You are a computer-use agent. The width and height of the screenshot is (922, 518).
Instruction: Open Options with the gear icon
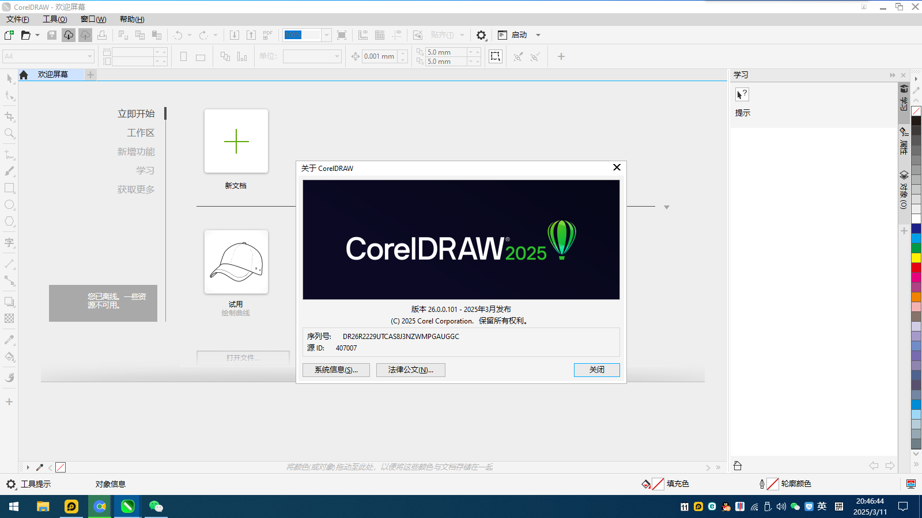[x=481, y=35]
